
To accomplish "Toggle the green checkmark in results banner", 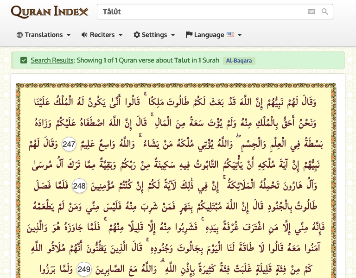I will (24, 60).
